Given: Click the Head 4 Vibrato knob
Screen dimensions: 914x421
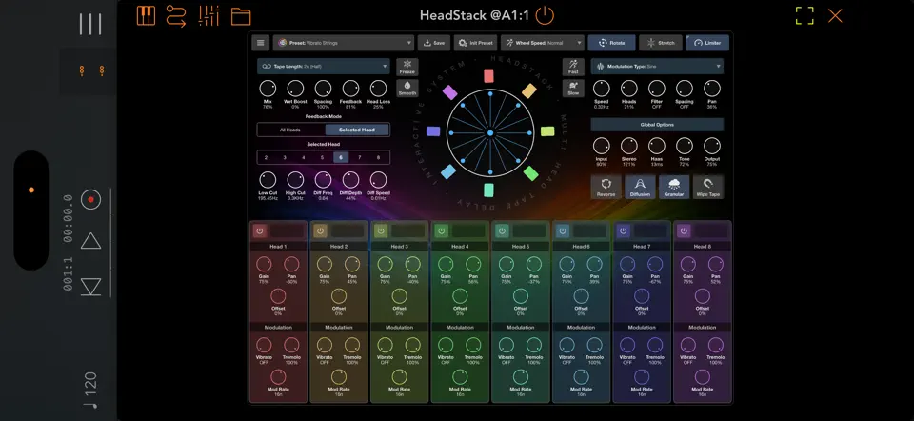Looking at the screenshot, I should click(x=446, y=345).
